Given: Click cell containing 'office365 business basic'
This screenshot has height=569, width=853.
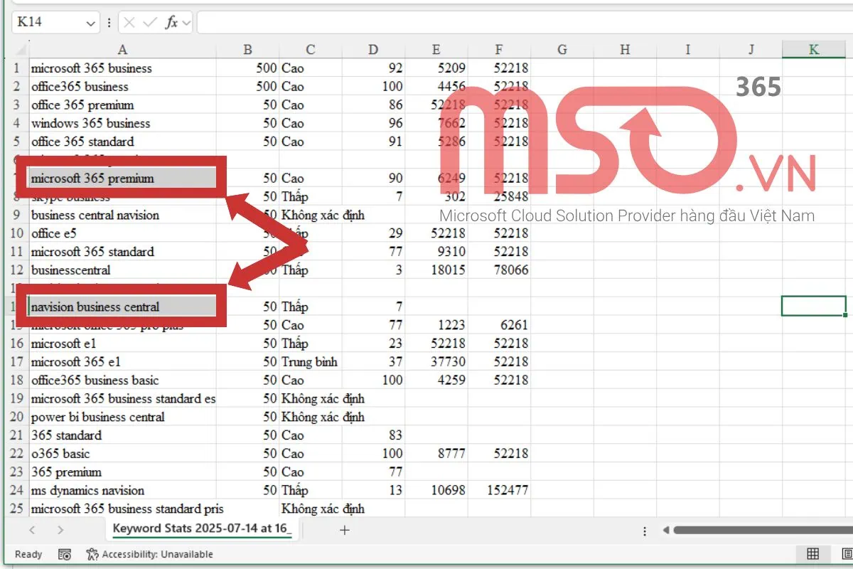Looking at the screenshot, I should point(95,381).
